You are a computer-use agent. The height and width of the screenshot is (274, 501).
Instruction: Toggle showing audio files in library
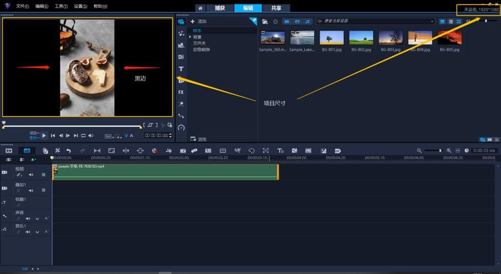pos(307,21)
